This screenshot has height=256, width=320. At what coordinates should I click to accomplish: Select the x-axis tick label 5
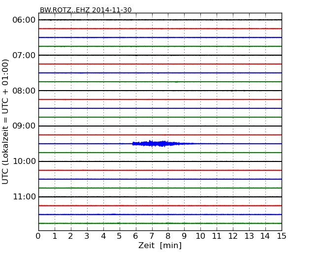[x=120, y=236]
